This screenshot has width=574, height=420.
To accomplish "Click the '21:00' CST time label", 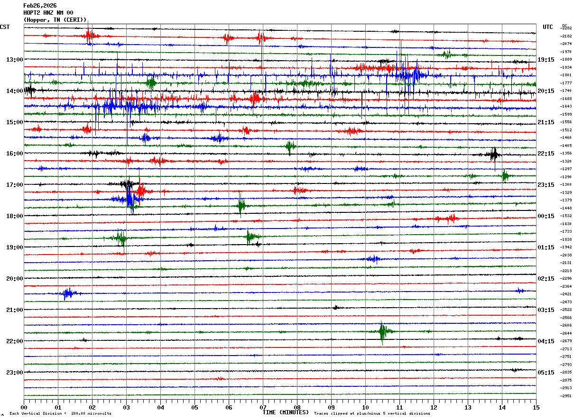I will pyautogui.click(x=14, y=310).
